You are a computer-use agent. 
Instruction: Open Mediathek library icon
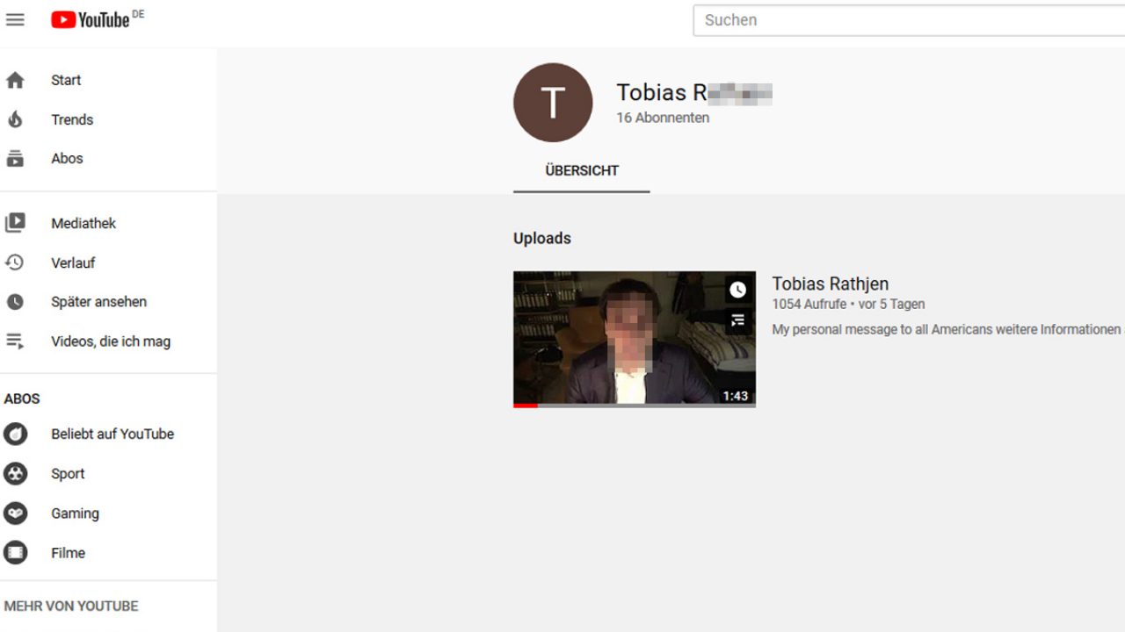click(15, 223)
